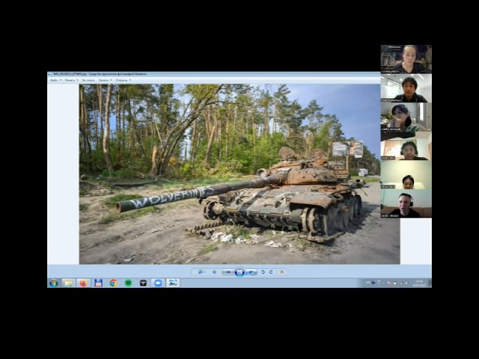This screenshot has height=359, width=479.
Task: Click the actual size button
Action: [x=214, y=272]
